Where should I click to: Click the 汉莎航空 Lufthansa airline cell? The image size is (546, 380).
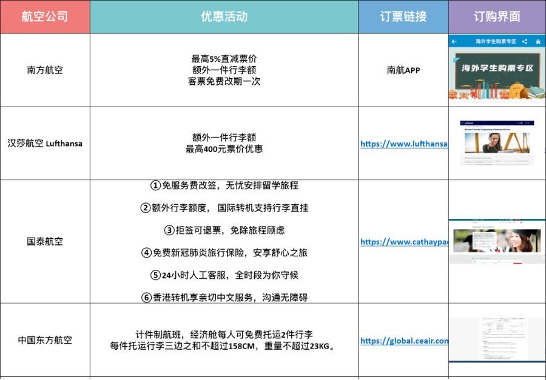tap(45, 144)
